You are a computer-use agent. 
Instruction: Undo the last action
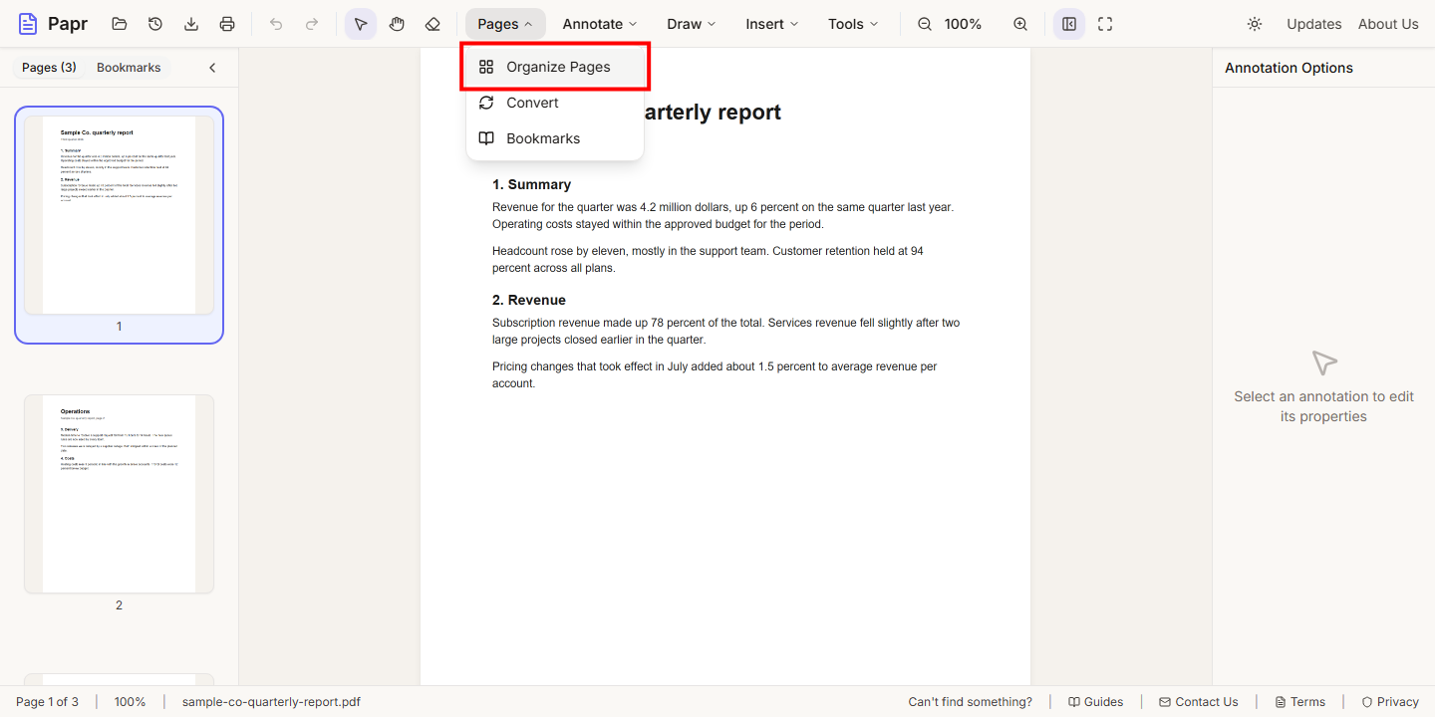pyautogui.click(x=276, y=24)
